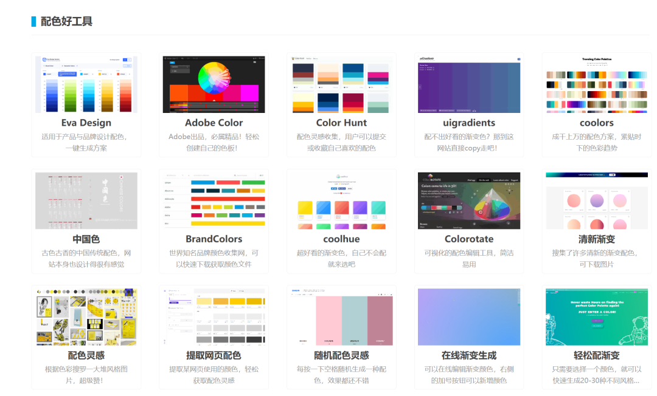The image size is (657, 396).
Task: Click the 随机配色灵感 title
Action: 341,355
